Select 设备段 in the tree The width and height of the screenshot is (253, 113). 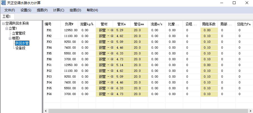pyautogui.click(x=20, y=48)
